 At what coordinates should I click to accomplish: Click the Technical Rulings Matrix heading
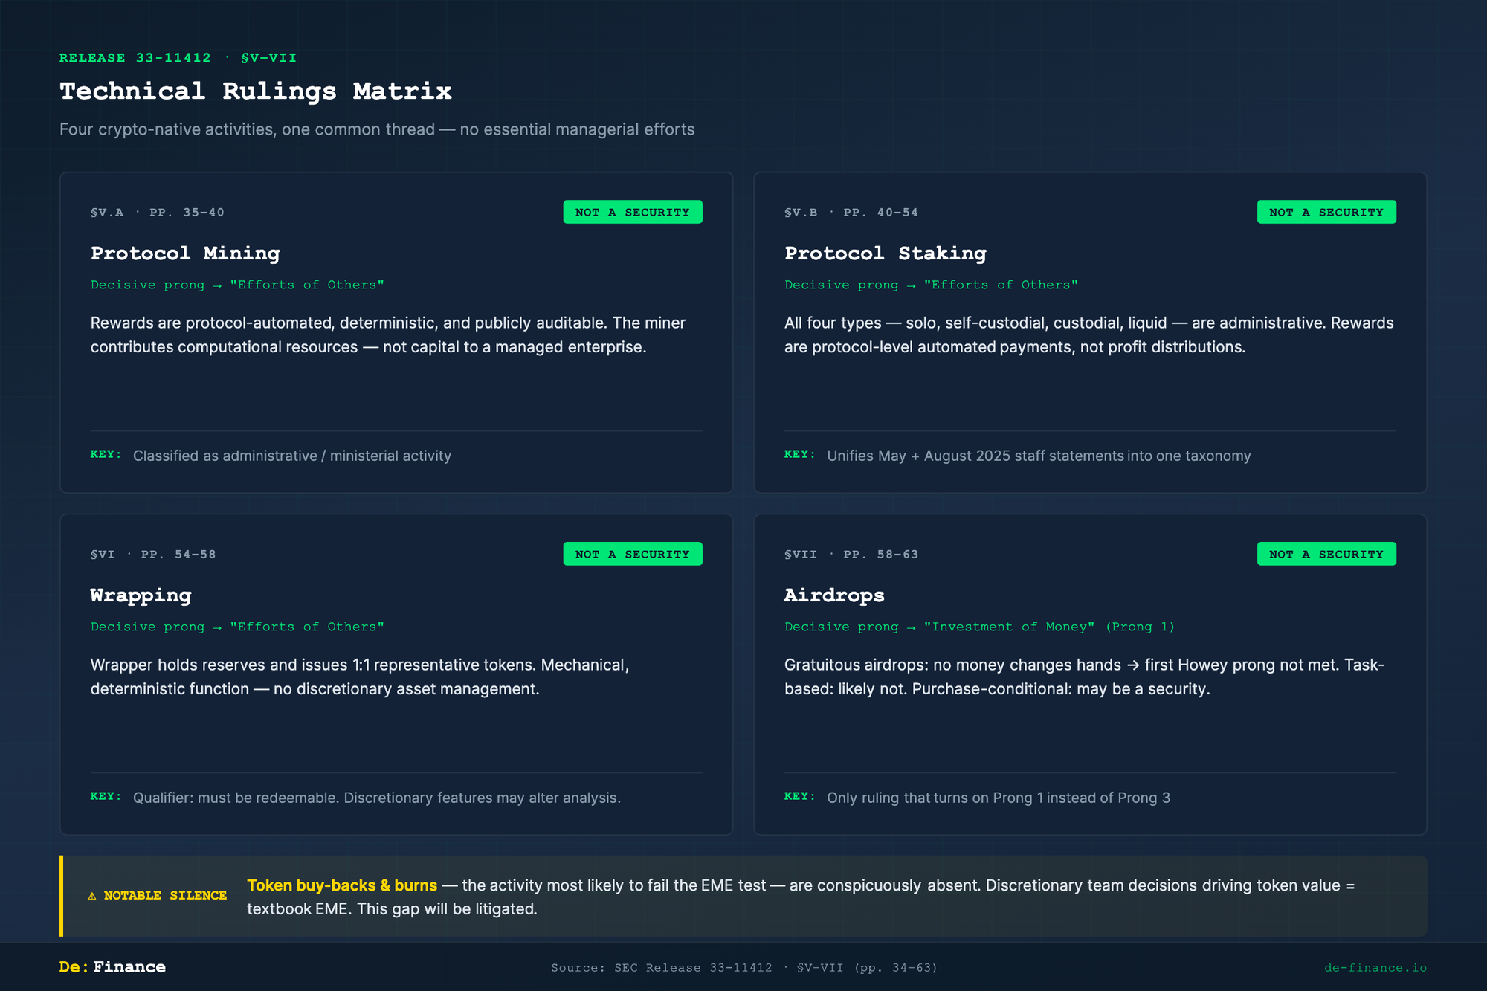coord(255,91)
